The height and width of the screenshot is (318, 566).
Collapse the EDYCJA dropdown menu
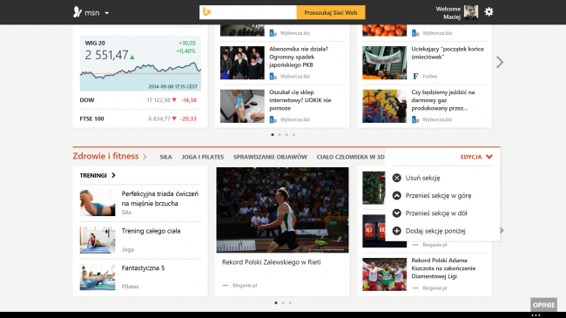coord(476,157)
